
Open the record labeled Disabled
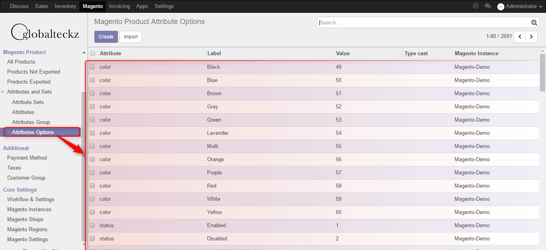[217, 238]
